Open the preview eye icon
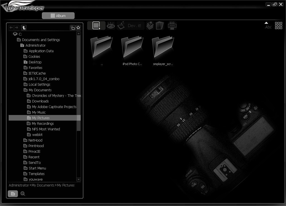Image resolution: width=286 pixels, height=206 pixels. tap(110, 25)
